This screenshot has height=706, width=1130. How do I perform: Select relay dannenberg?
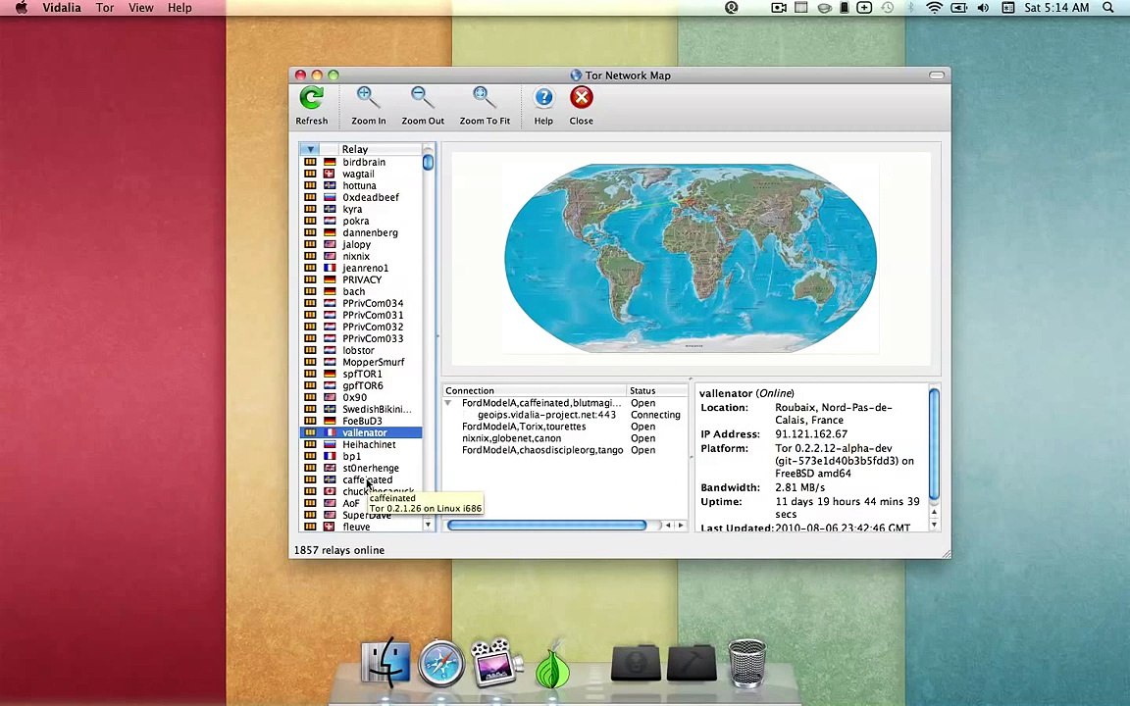(361, 232)
